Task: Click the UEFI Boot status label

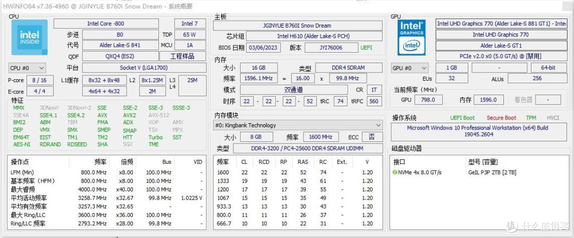Action: point(462,118)
